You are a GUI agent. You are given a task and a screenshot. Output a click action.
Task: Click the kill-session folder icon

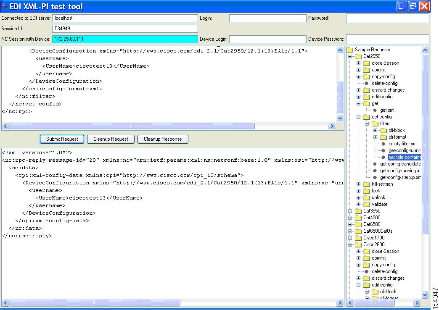pyautogui.click(x=367, y=184)
